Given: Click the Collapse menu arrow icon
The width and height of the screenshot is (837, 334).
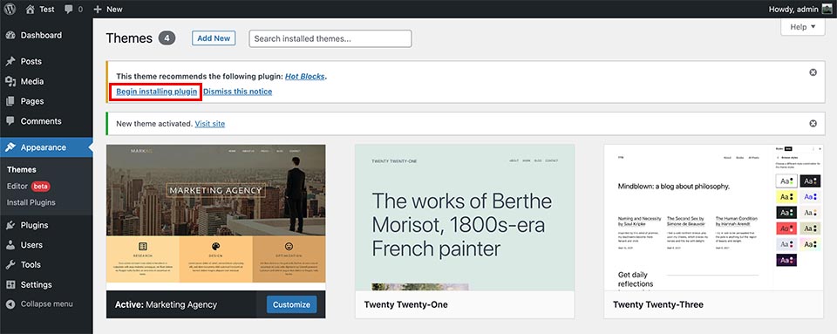Looking at the screenshot, I should click(x=10, y=304).
